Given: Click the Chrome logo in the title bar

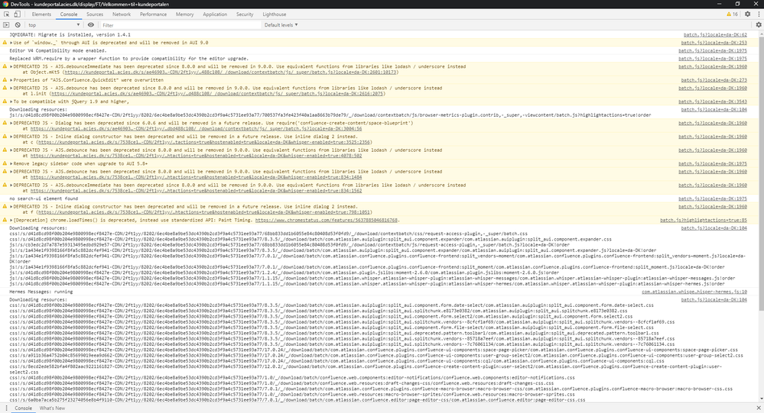Looking at the screenshot, I should click(5, 4).
